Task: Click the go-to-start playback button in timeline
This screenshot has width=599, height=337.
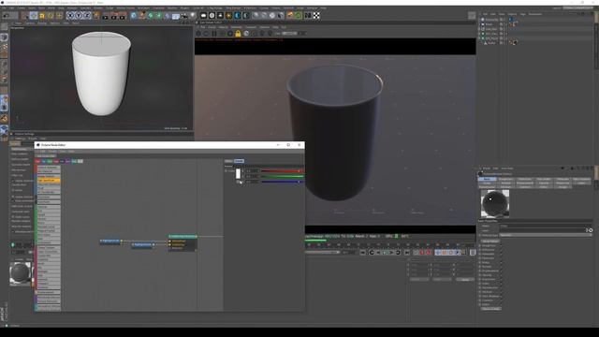Action: (x=362, y=252)
